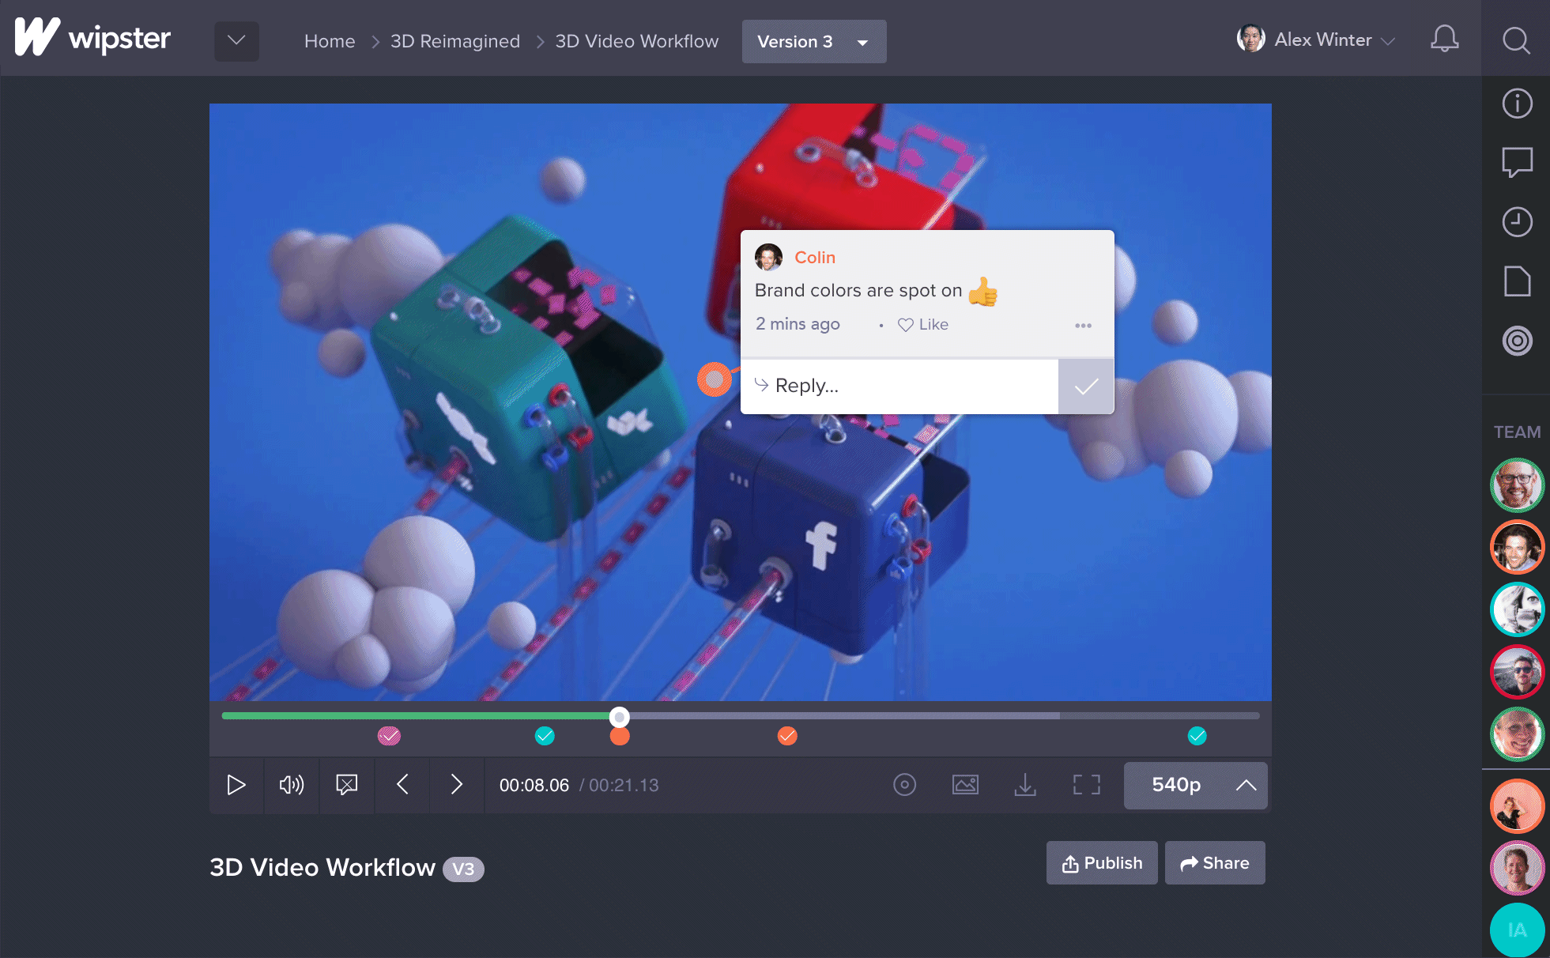
Task: Select the green-ringed laughing team avatar
Action: [1517, 734]
